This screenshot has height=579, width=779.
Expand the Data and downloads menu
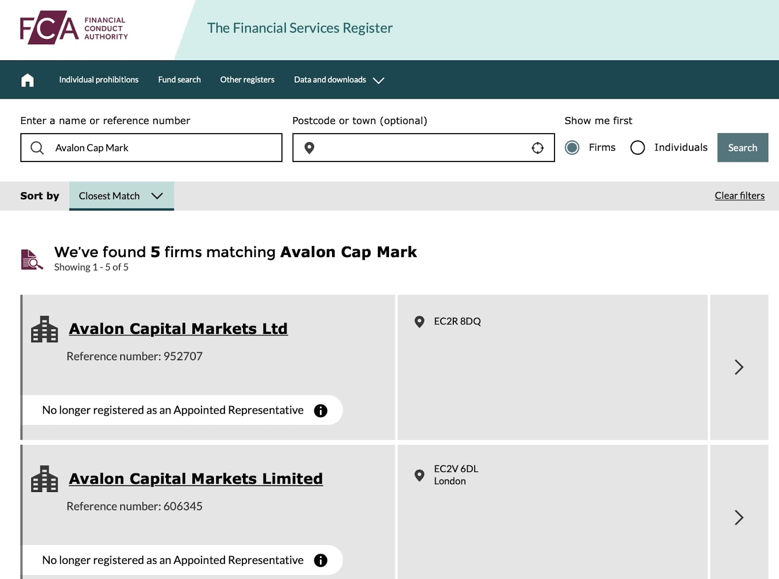click(339, 80)
